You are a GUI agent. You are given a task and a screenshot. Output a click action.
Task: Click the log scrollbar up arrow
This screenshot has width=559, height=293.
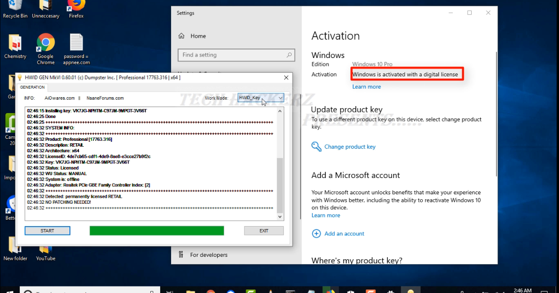pyautogui.click(x=280, y=111)
